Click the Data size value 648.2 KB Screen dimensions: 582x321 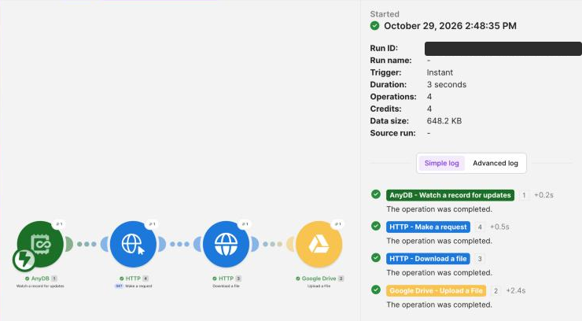click(x=444, y=121)
